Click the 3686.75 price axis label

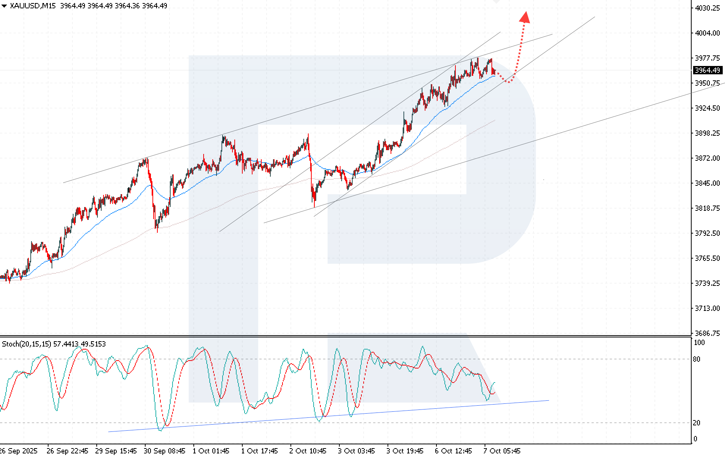point(707,333)
